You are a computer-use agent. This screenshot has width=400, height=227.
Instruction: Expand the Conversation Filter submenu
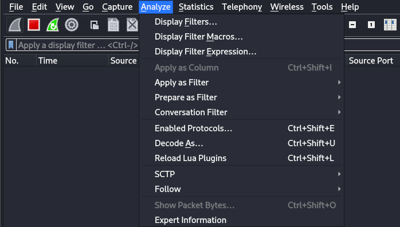241,112
